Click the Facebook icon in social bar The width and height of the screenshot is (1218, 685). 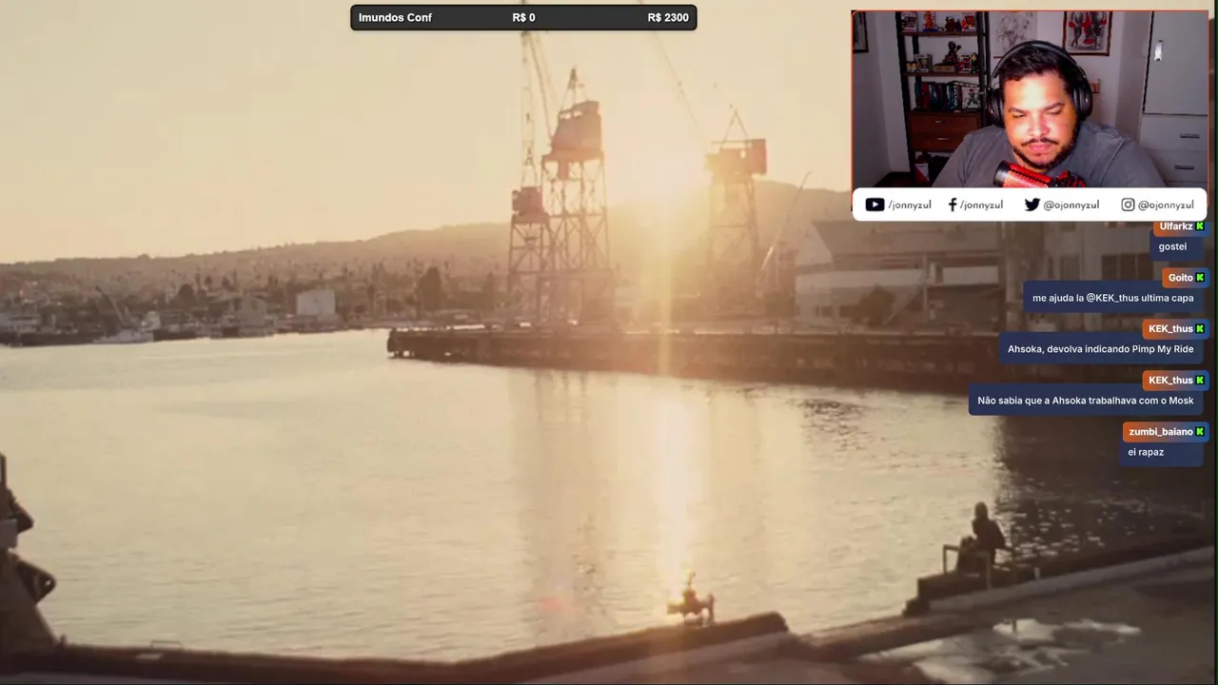coord(953,205)
